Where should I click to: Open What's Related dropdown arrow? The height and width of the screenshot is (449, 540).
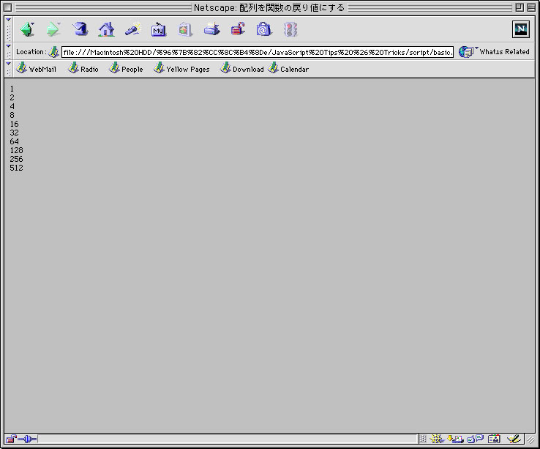pyautogui.click(x=476, y=48)
